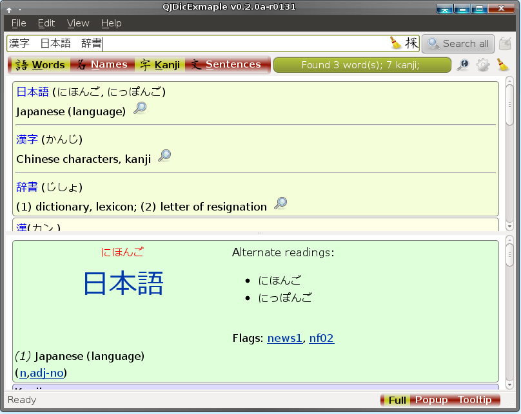Click results pane scrollbar down arrow
The width and height of the screenshot is (521, 414).
pyautogui.click(x=509, y=227)
